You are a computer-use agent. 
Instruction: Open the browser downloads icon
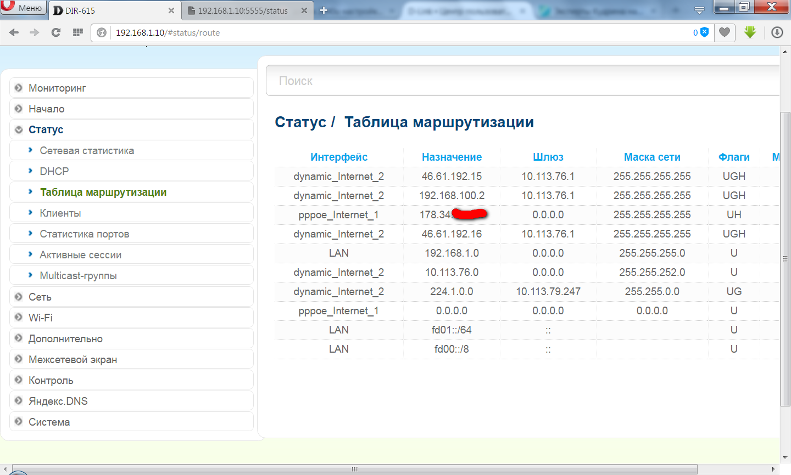tap(777, 32)
